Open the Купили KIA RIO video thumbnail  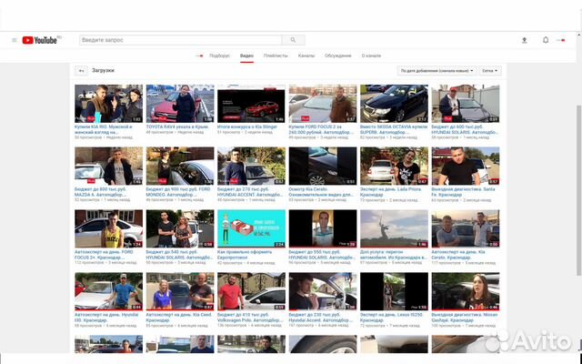click(108, 104)
